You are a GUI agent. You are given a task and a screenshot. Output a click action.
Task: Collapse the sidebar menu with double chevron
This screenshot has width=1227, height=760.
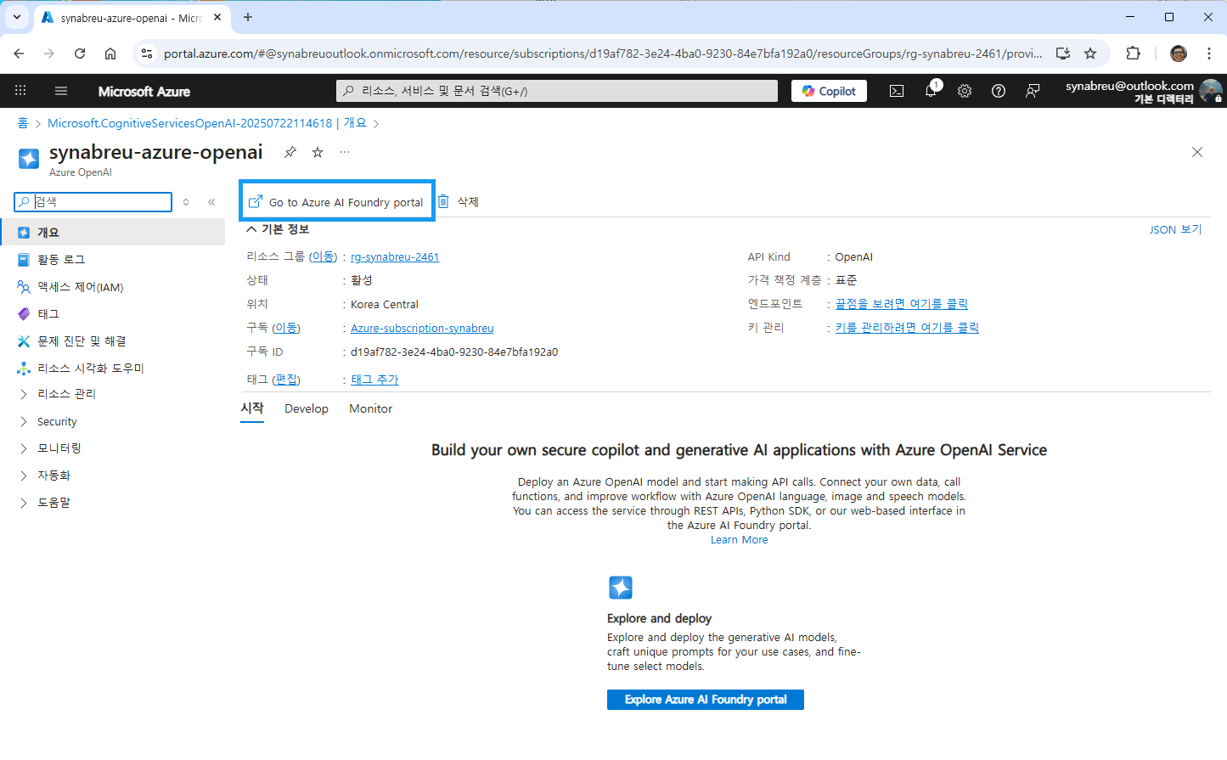coord(211,202)
